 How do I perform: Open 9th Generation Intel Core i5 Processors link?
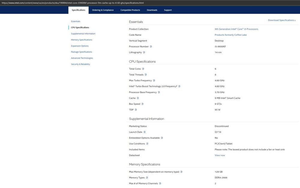coord(236,29)
